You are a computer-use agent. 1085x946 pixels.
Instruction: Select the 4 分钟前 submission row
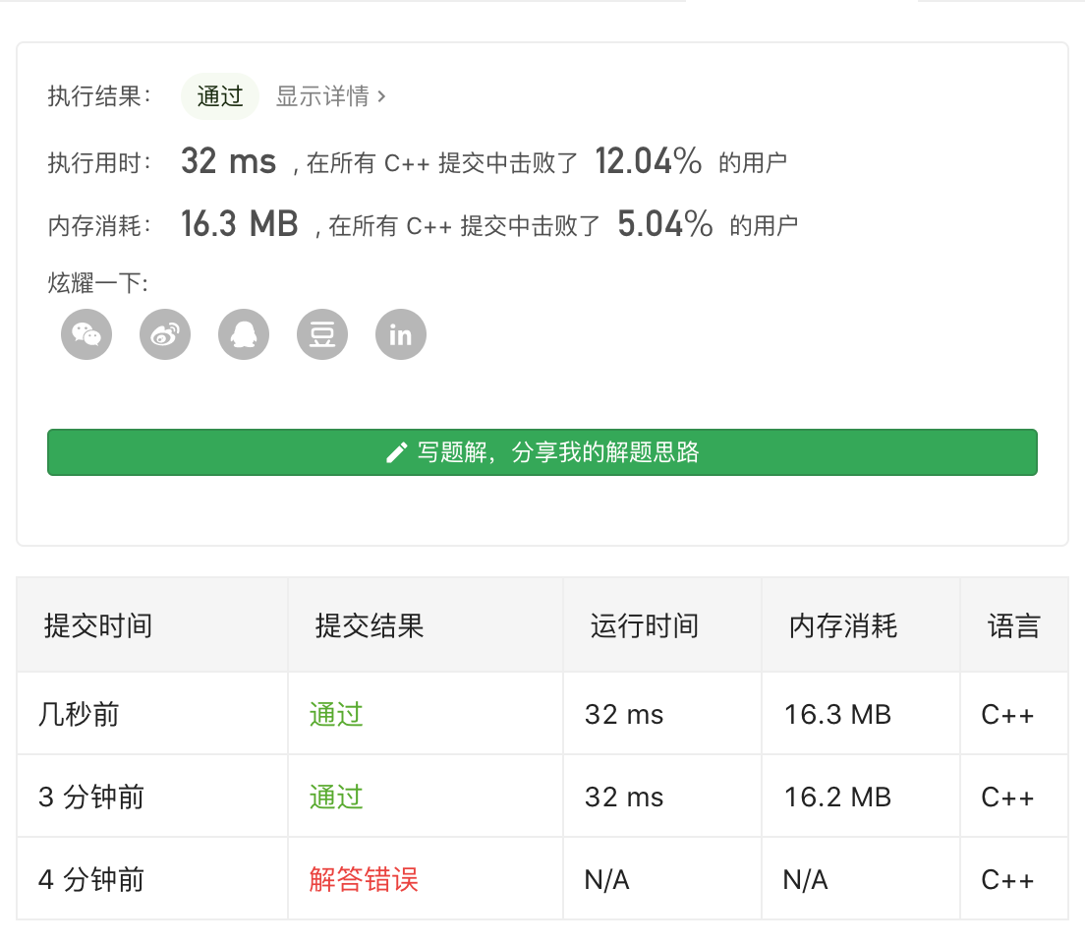click(x=91, y=879)
